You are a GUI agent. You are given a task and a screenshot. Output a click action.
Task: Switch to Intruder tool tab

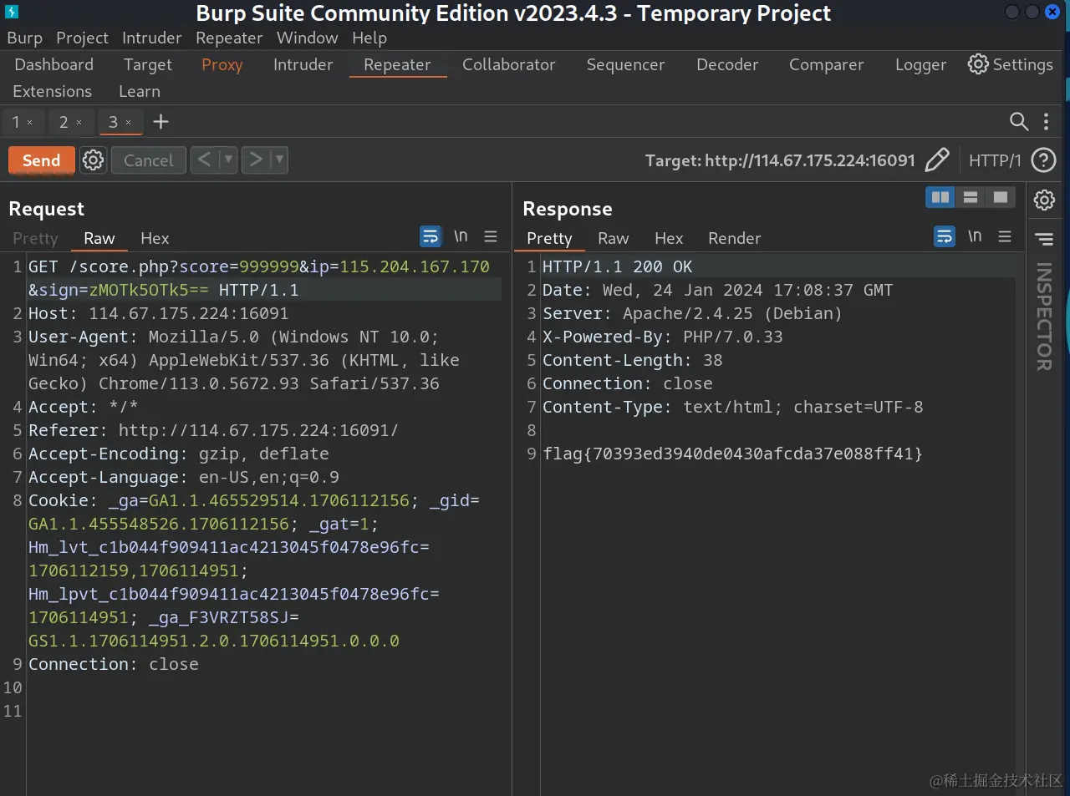[303, 64]
